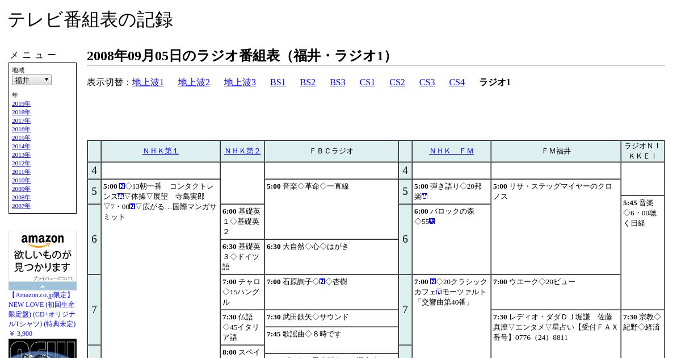This screenshot has height=358, width=681.
Task: Select the current ラジオ1 view label
Action: 495,82
